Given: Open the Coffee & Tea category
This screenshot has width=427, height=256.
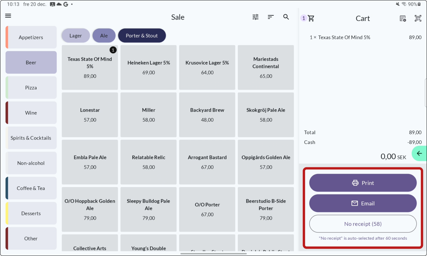Looking at the screenshot, I should [31, 188].
